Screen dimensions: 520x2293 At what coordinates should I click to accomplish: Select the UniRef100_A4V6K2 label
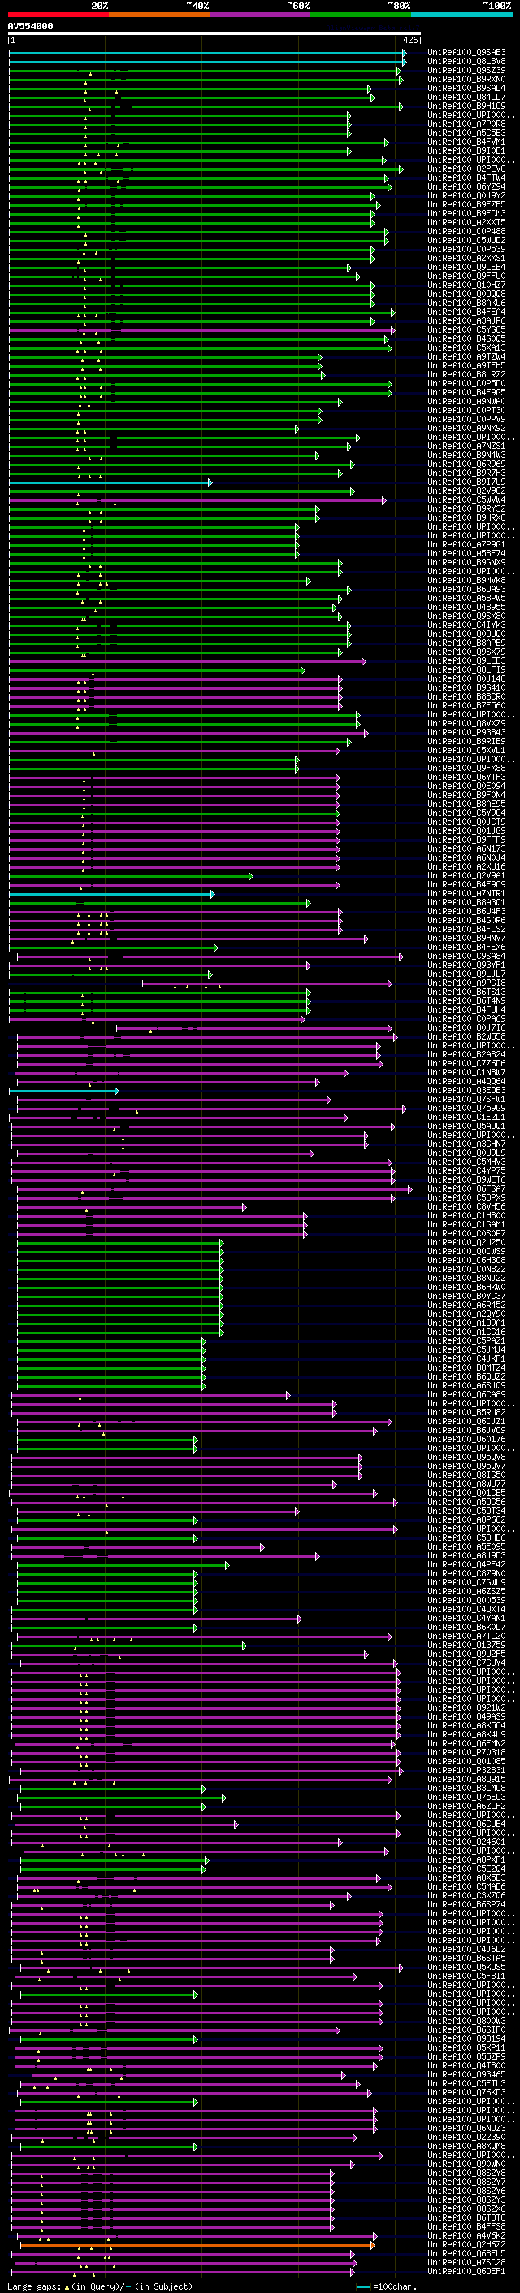tap(466, 2234)
